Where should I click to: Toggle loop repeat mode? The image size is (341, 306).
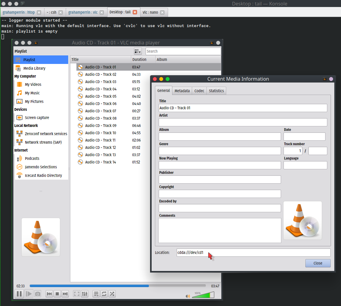(104, 294)
